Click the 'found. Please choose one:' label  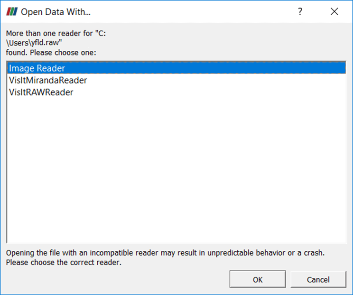tap(51, 53)
